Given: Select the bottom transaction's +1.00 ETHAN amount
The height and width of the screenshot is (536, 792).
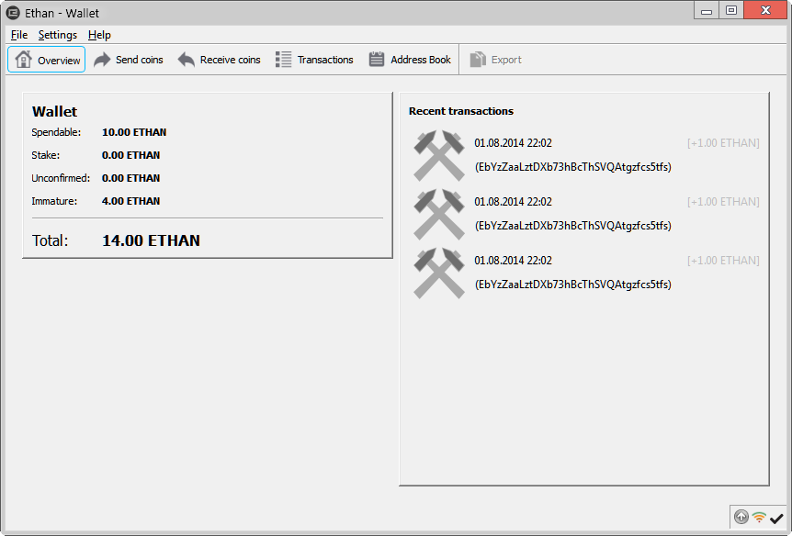Looking at the screenshot, I should tap(723, 261).
